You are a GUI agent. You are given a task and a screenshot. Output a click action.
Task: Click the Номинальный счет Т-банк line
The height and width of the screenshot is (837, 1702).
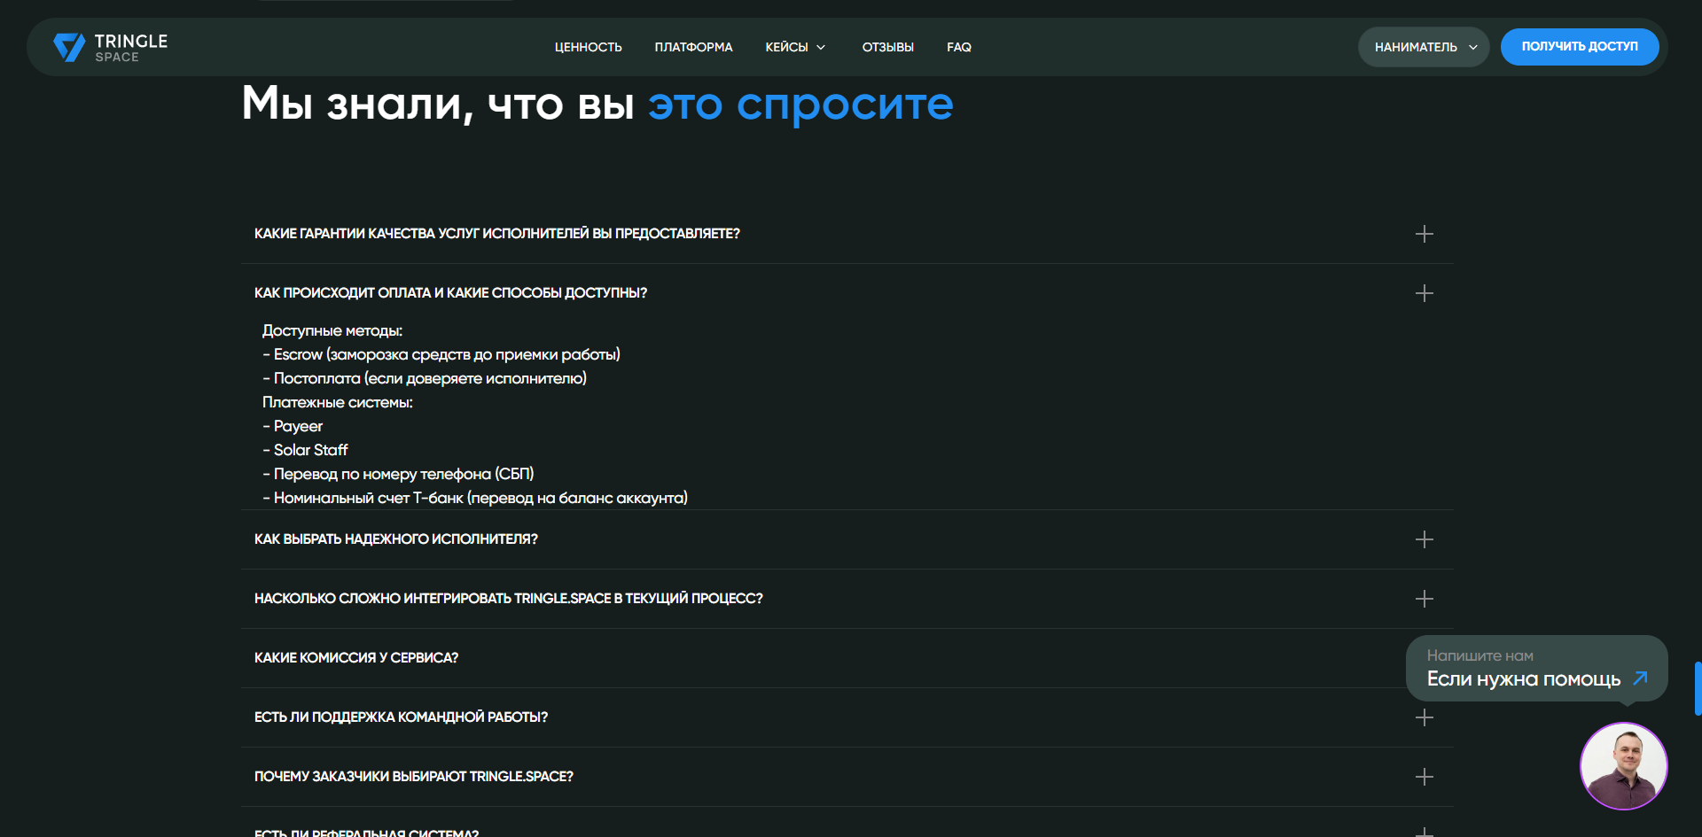[475, 498]
